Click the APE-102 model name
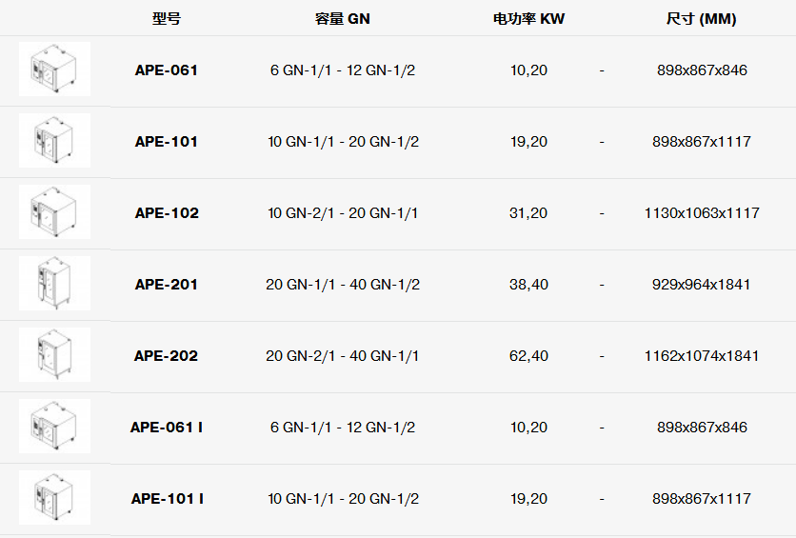 [167, 213]
